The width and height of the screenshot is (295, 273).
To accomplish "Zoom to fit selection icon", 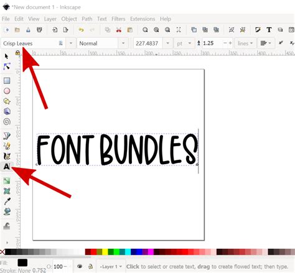I will [x=145, y=30].
